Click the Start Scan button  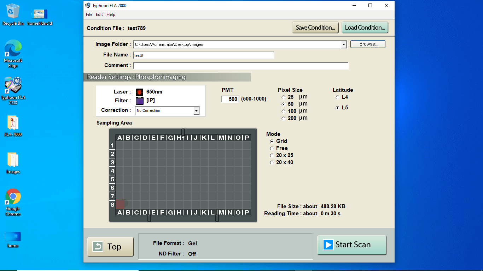351,245
